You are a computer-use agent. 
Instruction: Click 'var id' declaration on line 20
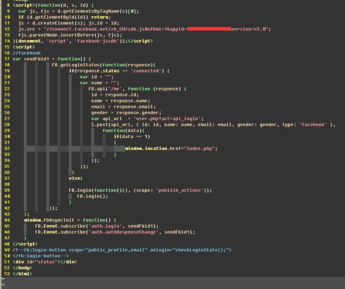(88, 77)
